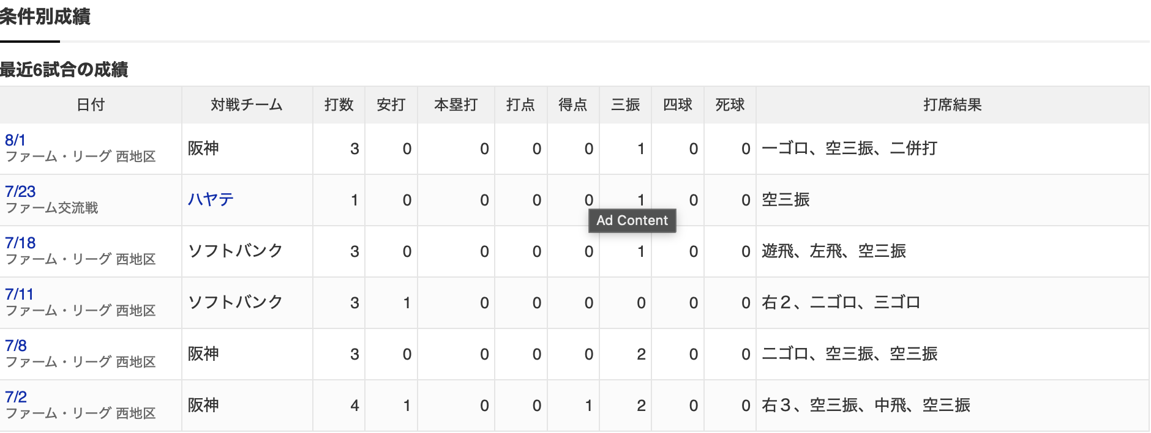
Task: Open the 8/1 game date link
Action: click(x=15, y=140)
